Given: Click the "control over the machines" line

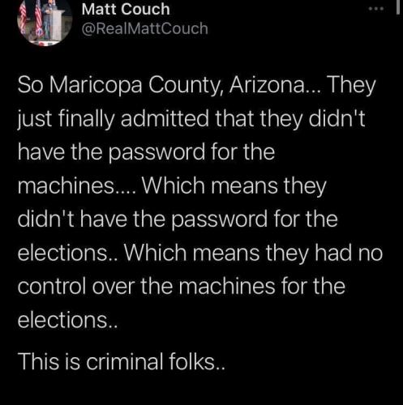Looking at the screenshot, I should (x=182, y=287).
